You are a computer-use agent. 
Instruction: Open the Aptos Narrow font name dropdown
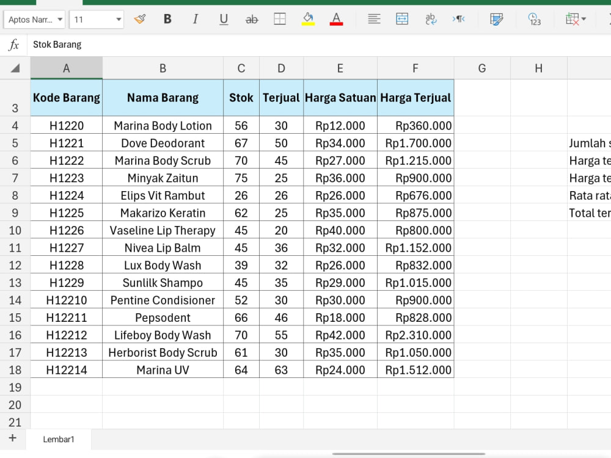coord(34,20)
